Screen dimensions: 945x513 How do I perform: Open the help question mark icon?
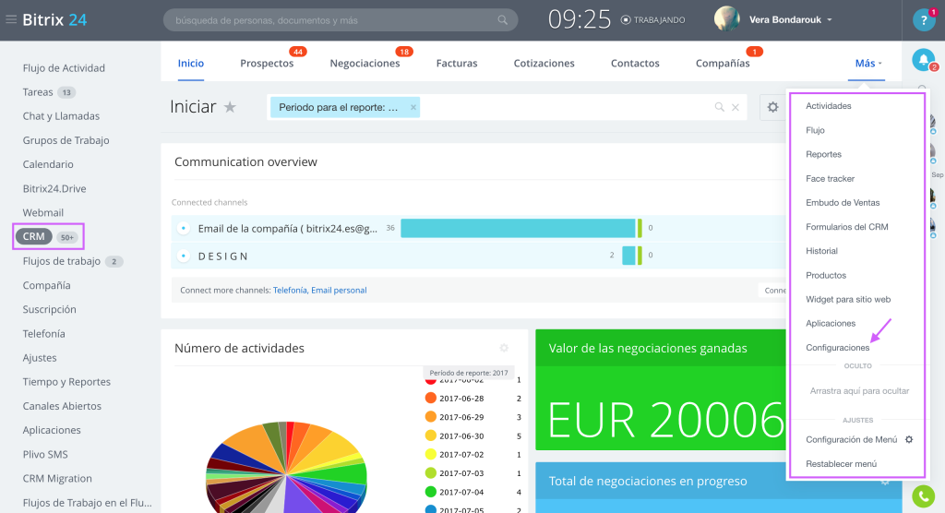click(x=923, y=20)
